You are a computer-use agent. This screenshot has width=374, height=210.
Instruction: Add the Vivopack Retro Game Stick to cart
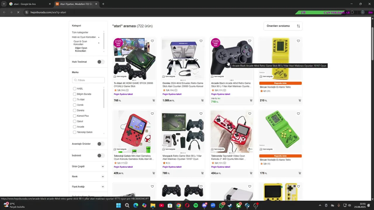tap(202, 173)
